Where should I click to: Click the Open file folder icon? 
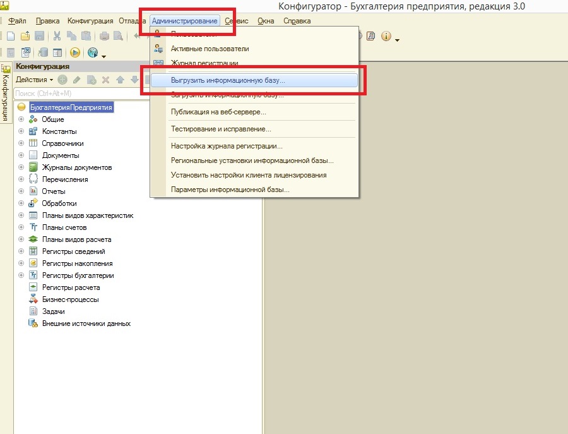(25, 37)
